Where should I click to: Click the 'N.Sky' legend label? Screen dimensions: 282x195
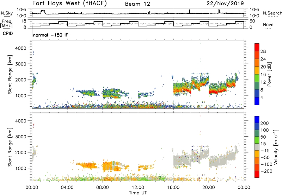7,13
